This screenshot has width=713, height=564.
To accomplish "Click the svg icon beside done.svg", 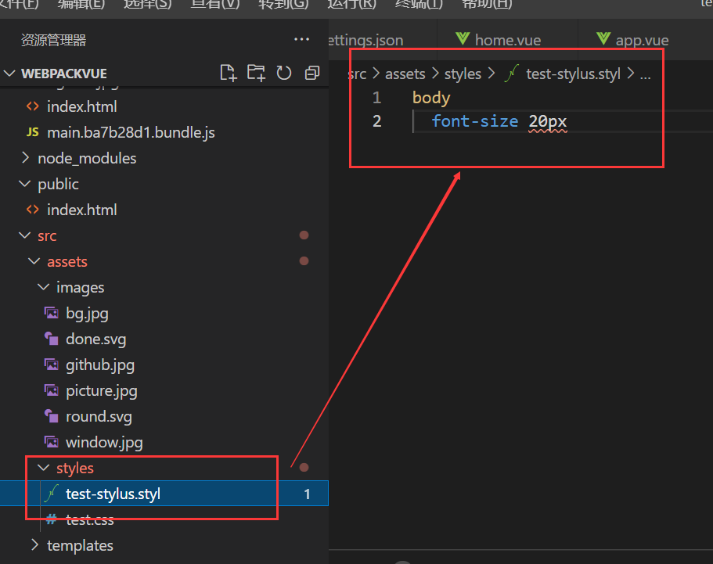I will click(52, 339).
